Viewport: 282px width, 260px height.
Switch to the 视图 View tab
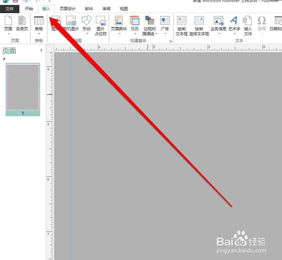point(124,9)
